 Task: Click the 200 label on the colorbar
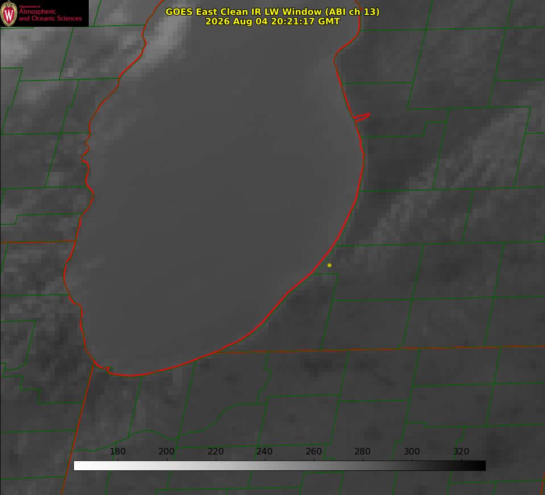pos(167,451)
